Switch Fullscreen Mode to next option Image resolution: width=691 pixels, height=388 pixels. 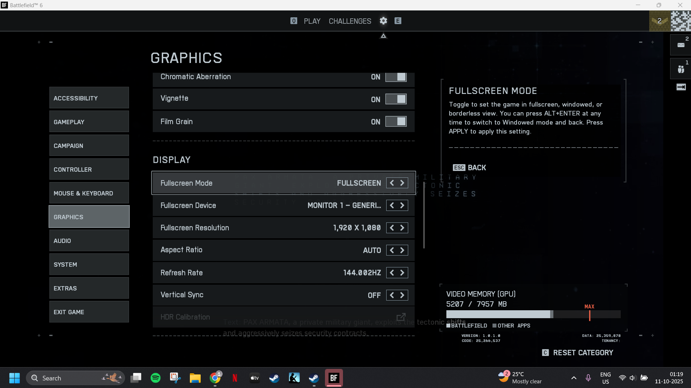pyautogui.click(x=402, y=183)
